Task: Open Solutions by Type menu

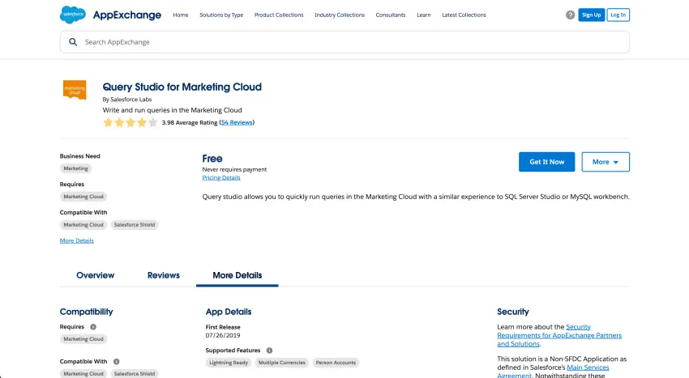Action: [x=221, y=15]
